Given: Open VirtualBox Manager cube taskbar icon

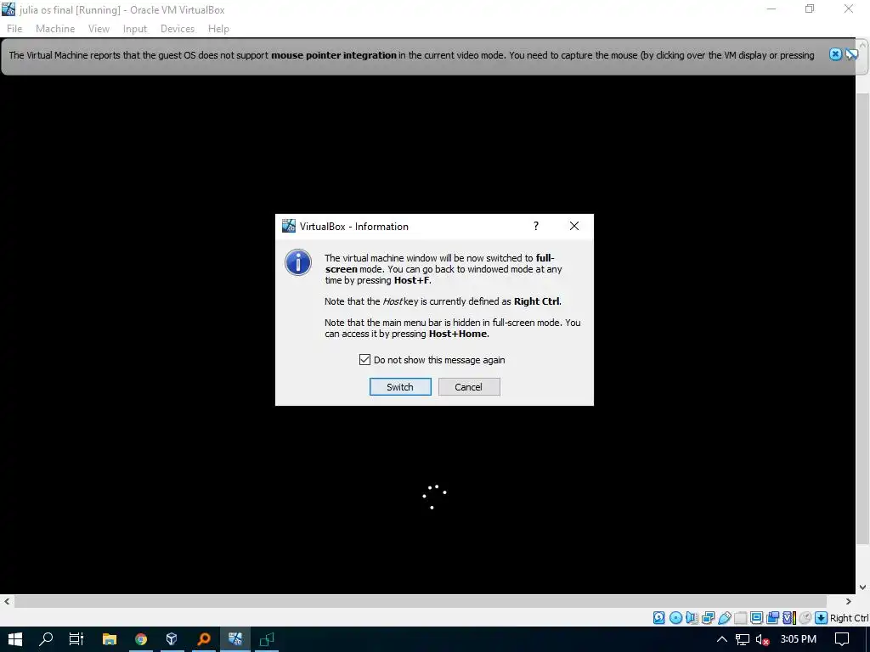Looking at the screenshot, I should [x=172, y=639].
